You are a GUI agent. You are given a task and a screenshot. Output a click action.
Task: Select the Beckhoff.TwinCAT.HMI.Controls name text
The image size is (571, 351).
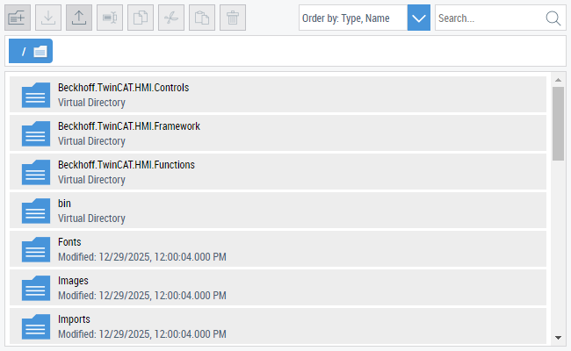124,88
